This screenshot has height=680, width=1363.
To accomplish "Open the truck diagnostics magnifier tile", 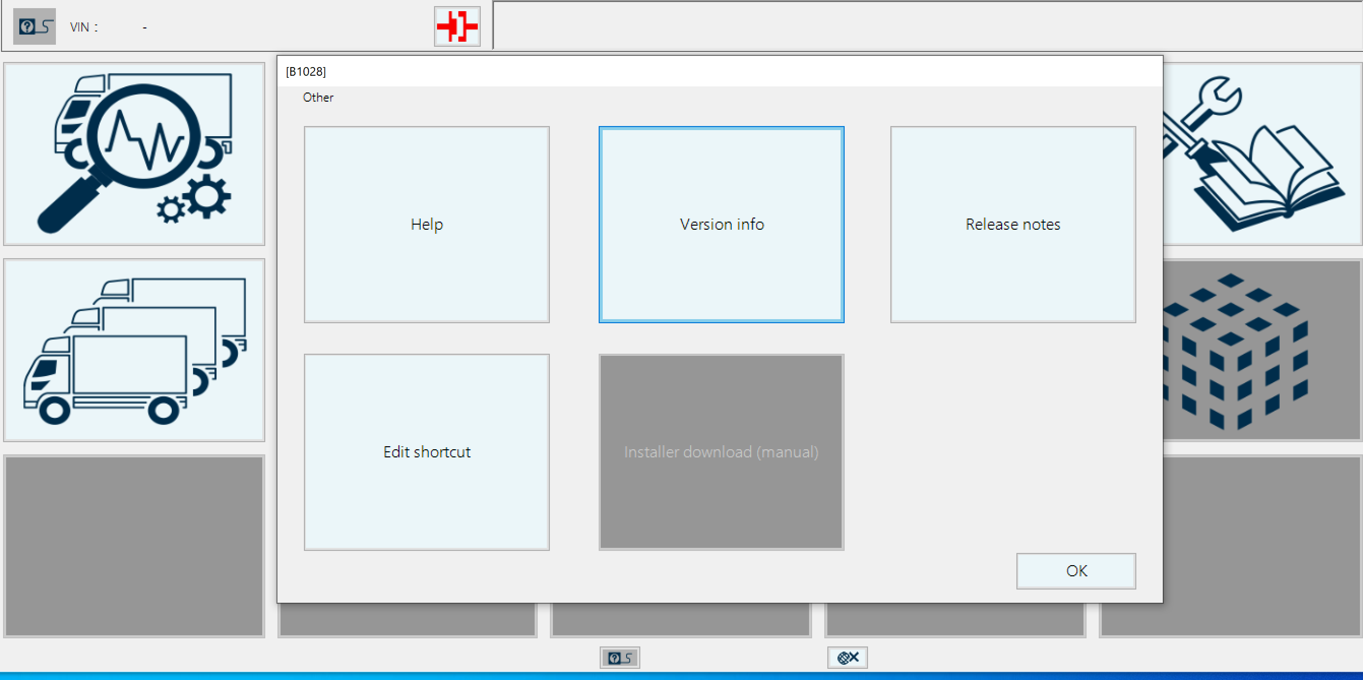I will point(134,153).
